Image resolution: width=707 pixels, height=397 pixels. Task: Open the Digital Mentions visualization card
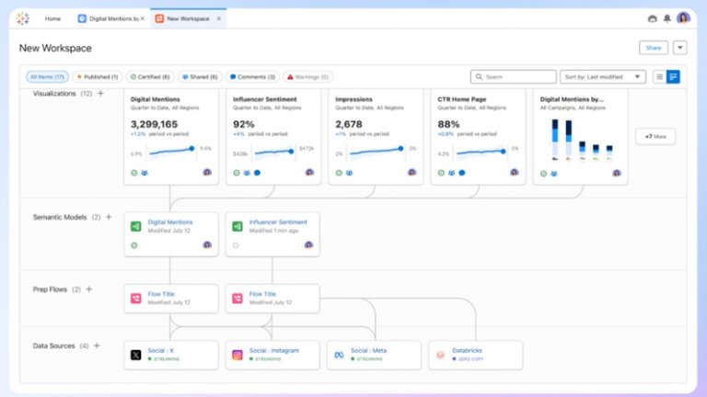coord(171,136)
